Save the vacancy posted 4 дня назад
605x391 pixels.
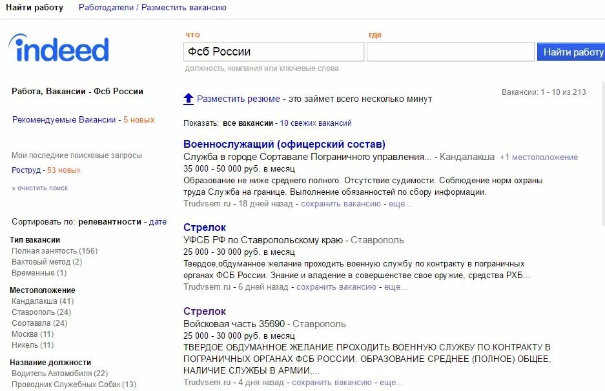[x=331, y=383]
